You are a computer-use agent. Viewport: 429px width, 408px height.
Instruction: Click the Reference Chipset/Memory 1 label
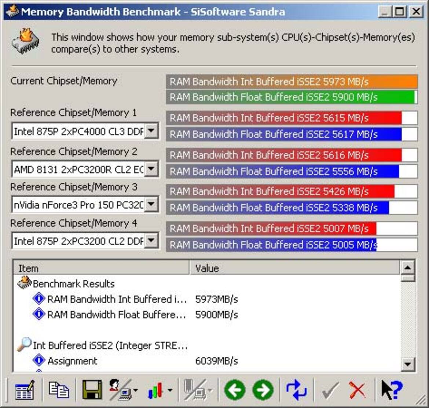click(x=73, y=113)
